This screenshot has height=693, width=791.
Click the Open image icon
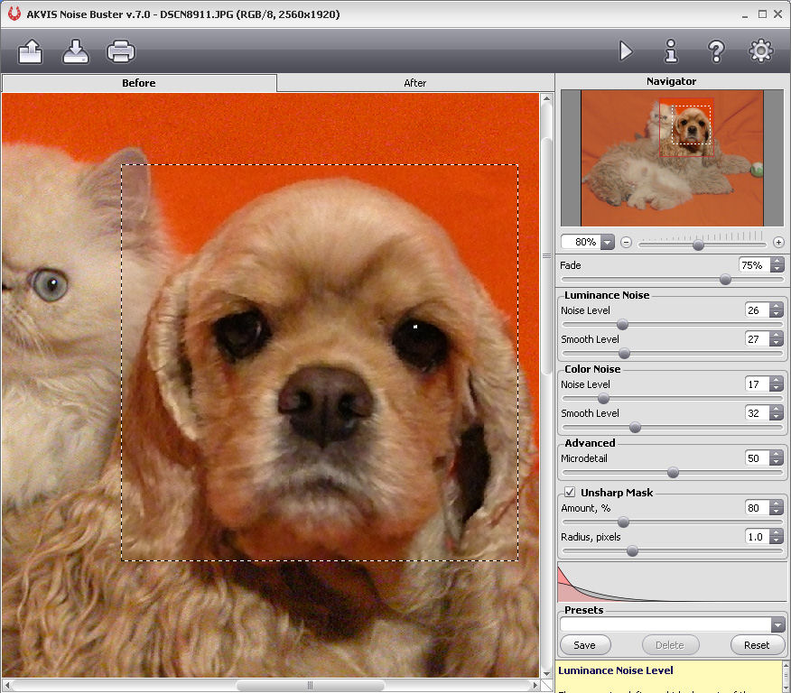31,51
